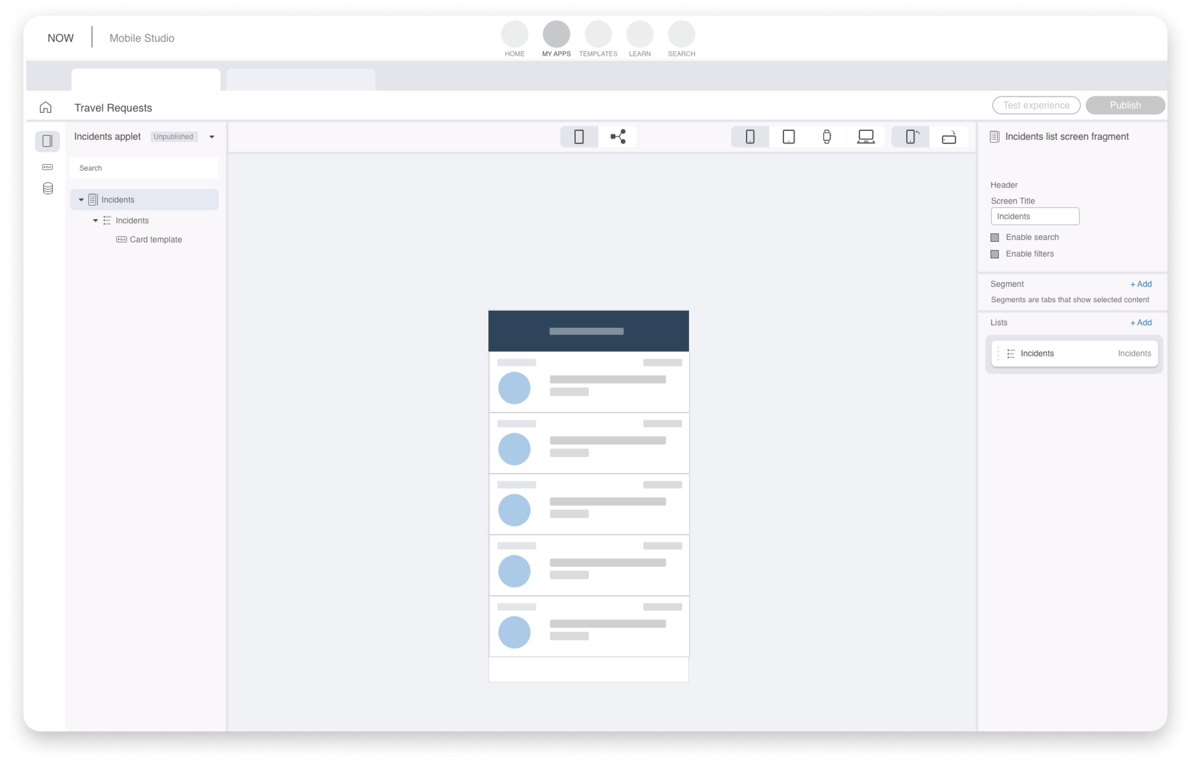The image size is (1191, 763).
Task: Select the laptop device preview icon
Action: pos(865,136)
